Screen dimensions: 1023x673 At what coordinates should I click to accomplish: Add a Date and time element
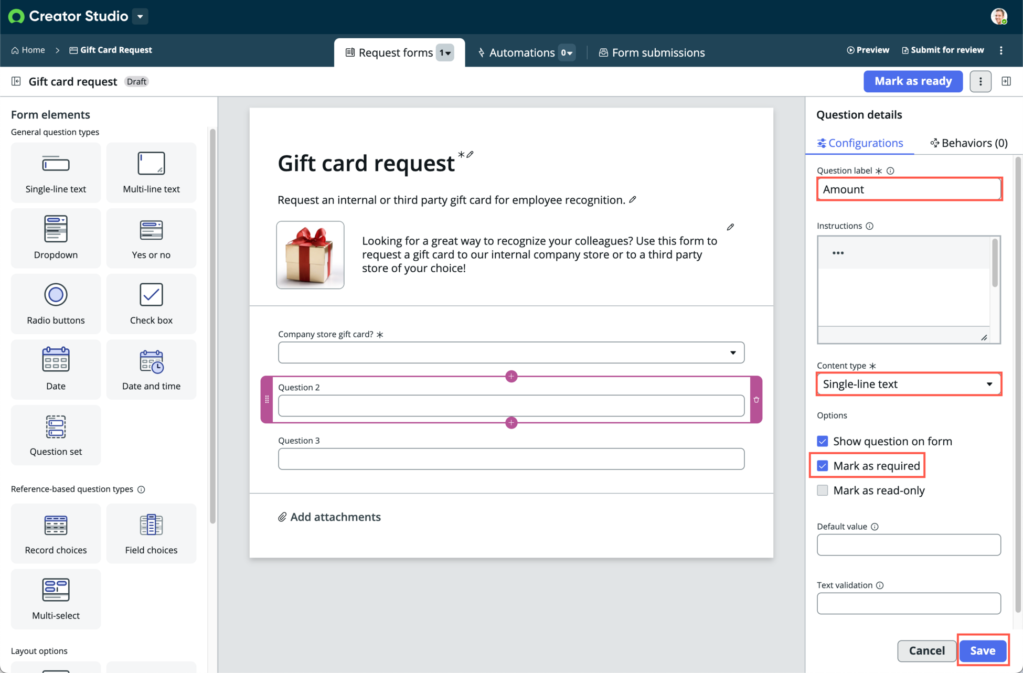(151, 369)
